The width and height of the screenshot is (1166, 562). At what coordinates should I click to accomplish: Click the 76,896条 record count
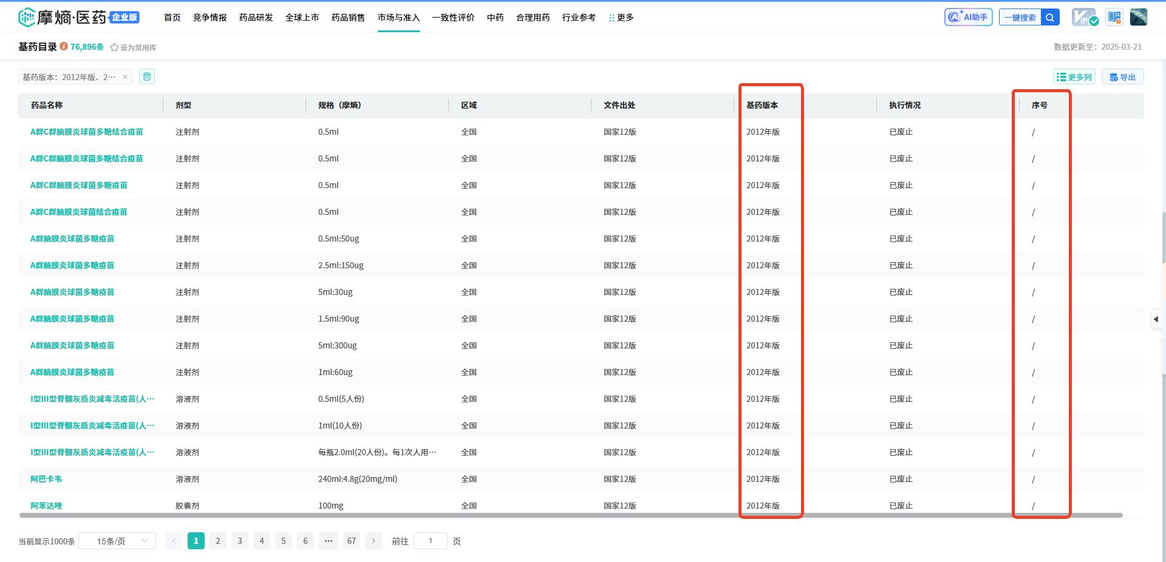pyautogui.click(x=87, y=47)
